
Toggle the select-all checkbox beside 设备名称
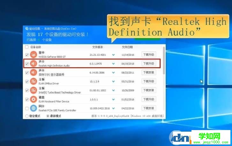pos(27,47)
